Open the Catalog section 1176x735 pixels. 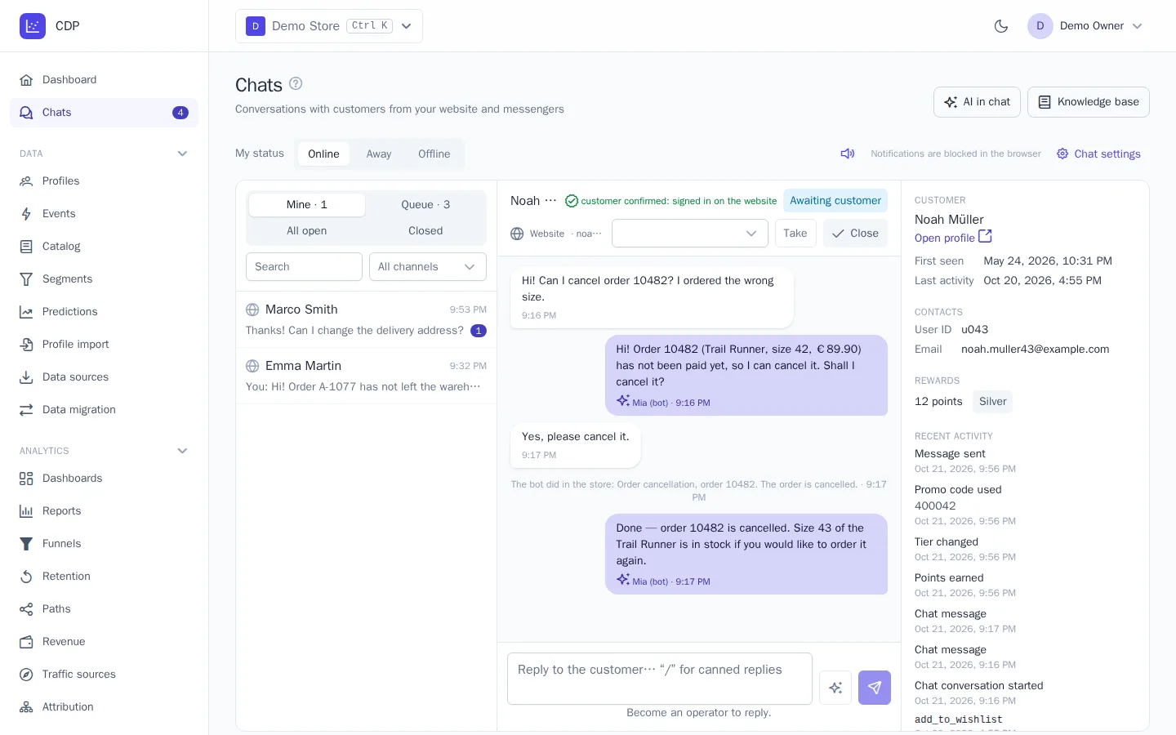(x=104, y=247)
